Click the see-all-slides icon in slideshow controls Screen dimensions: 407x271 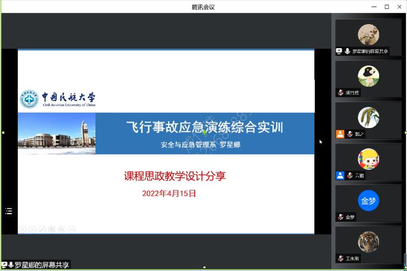[x=52, y=229]
